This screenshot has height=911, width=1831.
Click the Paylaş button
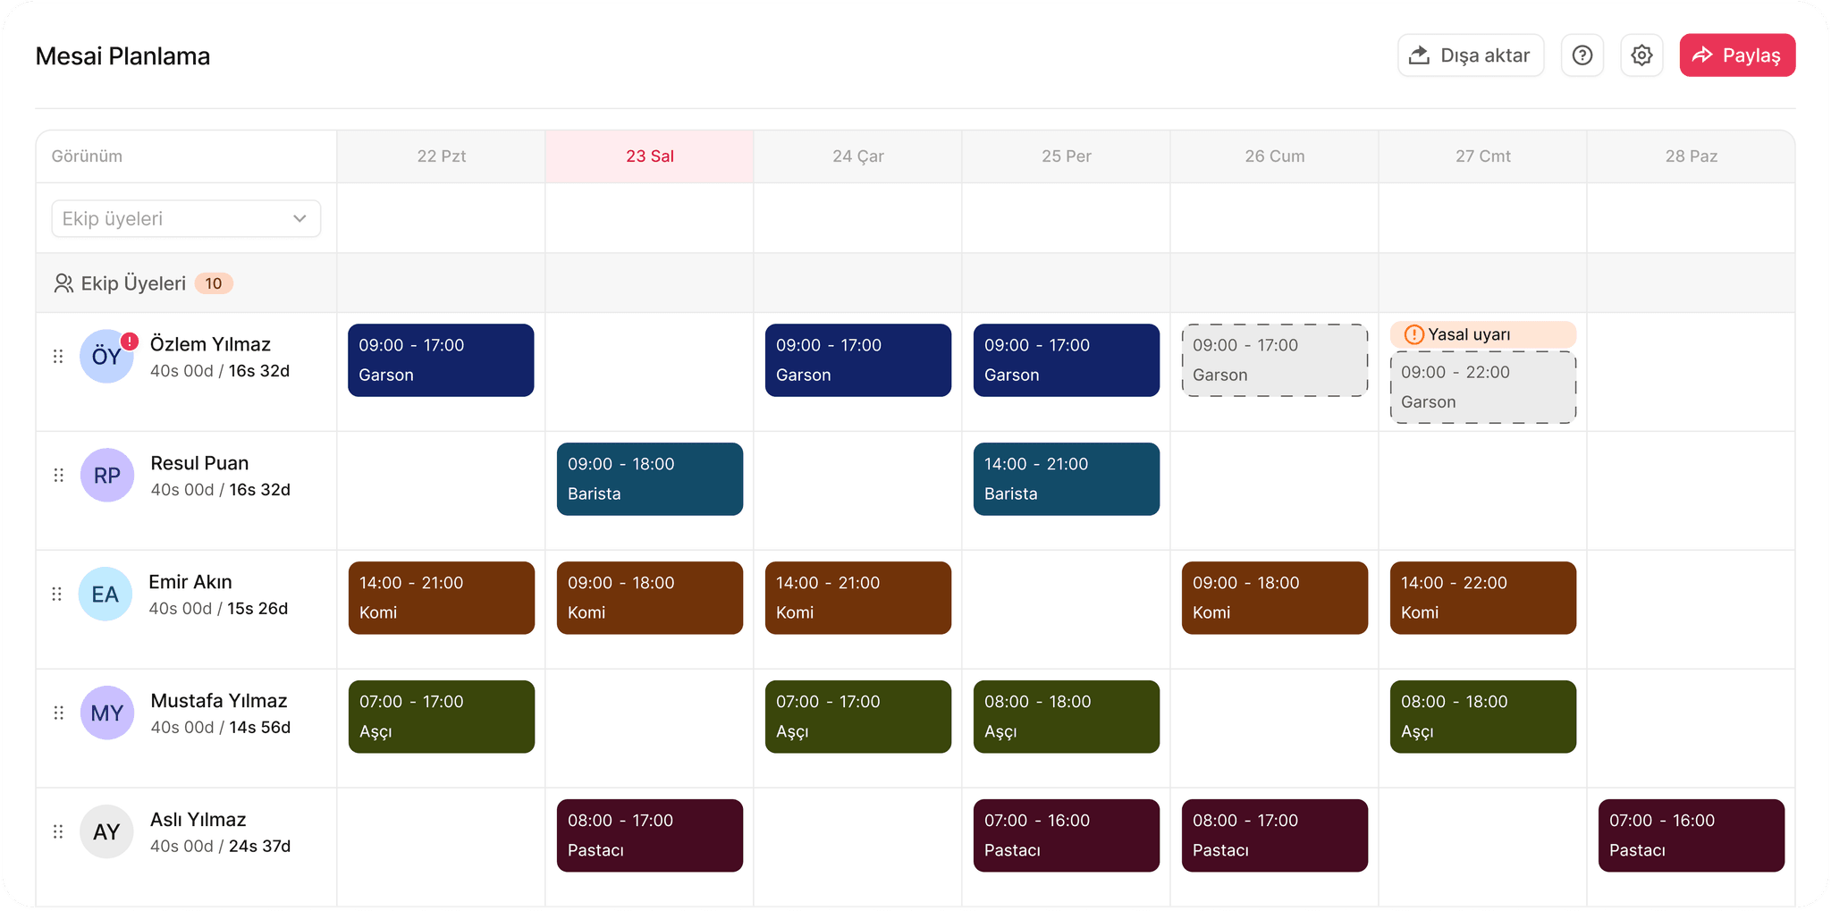tap(1736, 55)
